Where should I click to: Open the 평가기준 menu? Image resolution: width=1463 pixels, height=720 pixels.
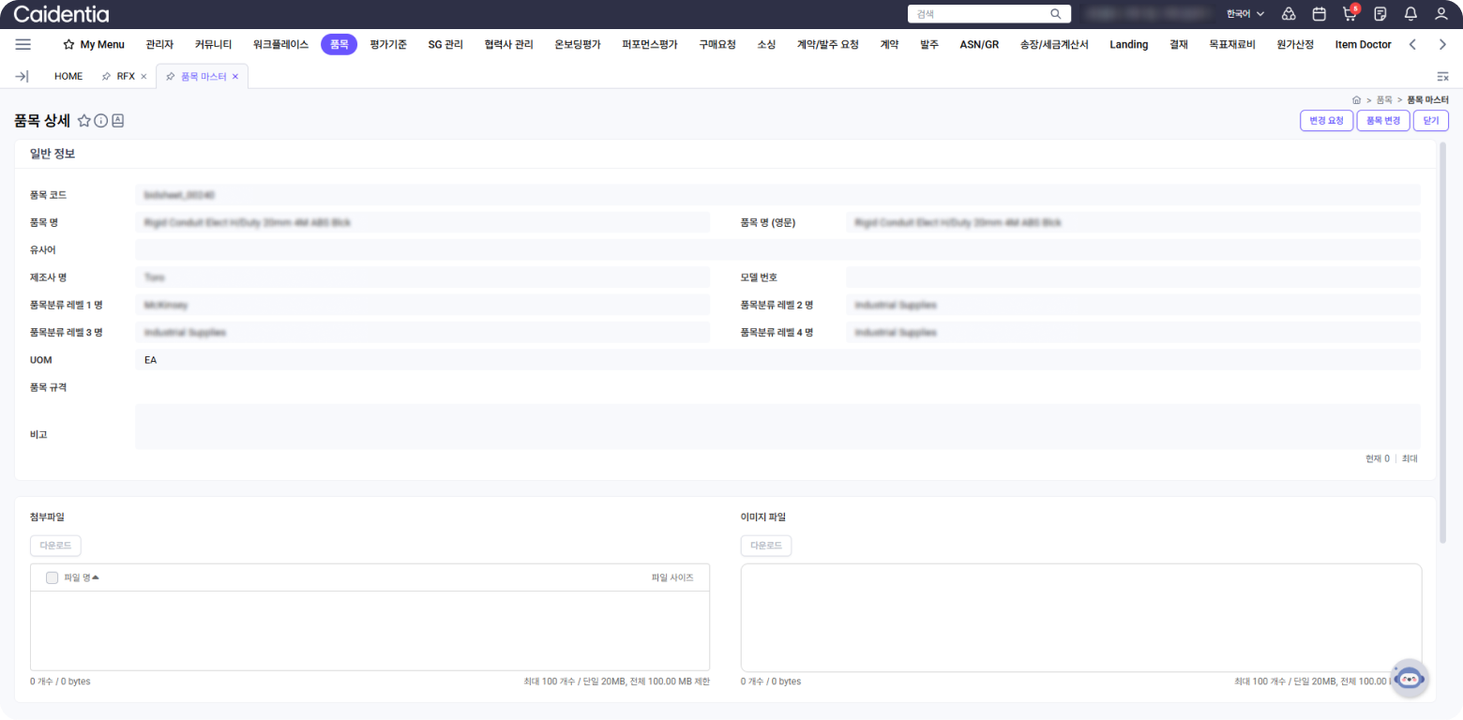click(x=388, y=44)
